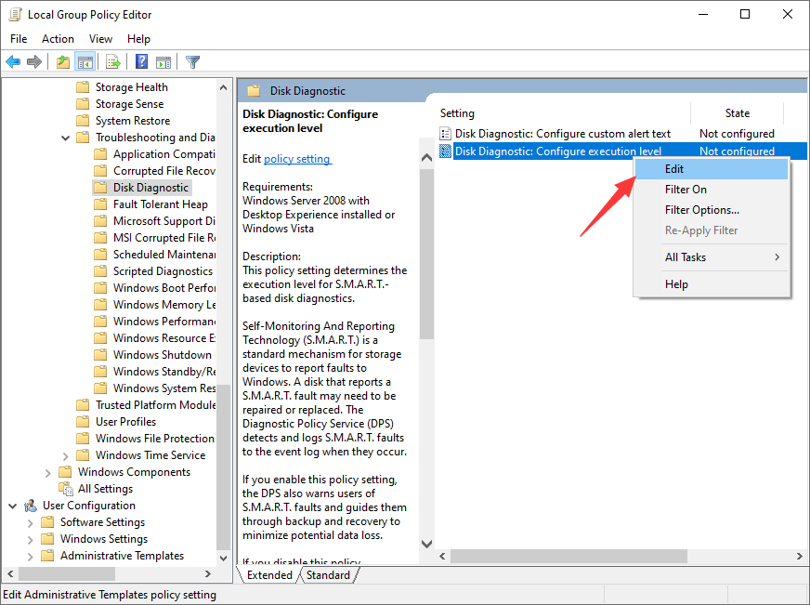This screenshot has height=605, width=810.
Task: Toggle the Show/Hide Console Tree icon
Action: pyautogui.click(x=85, y=62)
